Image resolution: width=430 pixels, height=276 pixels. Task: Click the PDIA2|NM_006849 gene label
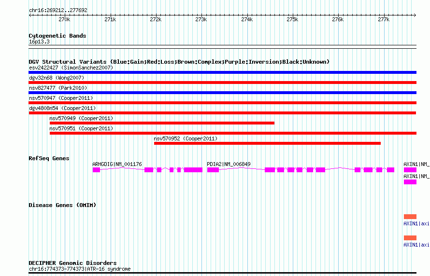pyautogui.click(x=229, y=164)
